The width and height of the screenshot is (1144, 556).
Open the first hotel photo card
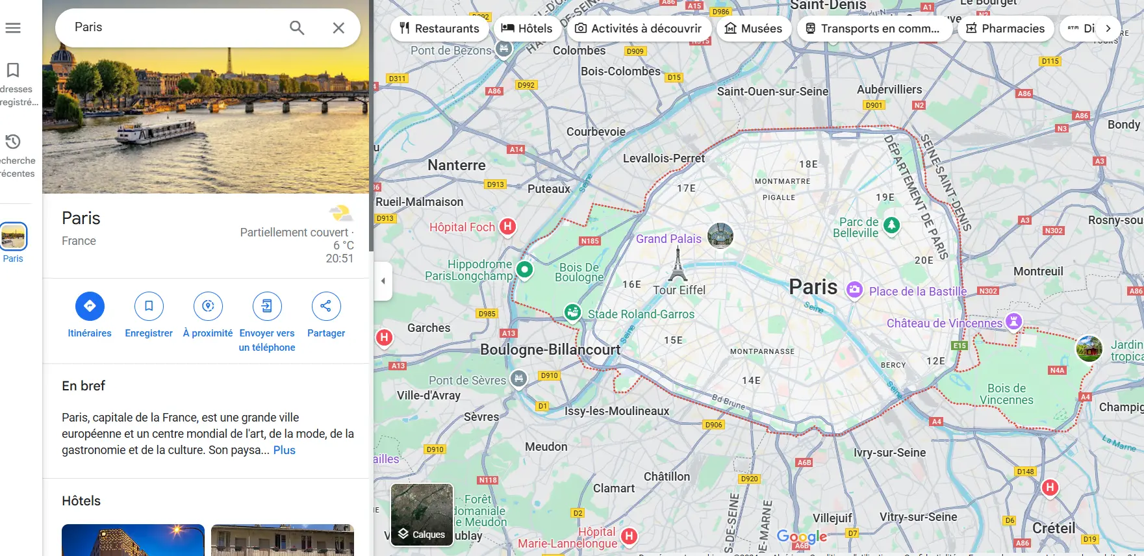[133, 540]
